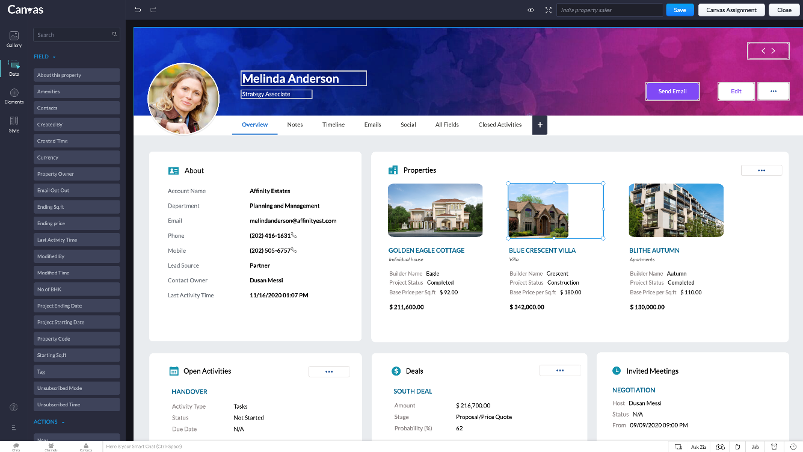Image resolution: width=803 pixels, height=452 pixels.
Task: Open the Channels icon in bottom bar
Action: coord(51,447)
